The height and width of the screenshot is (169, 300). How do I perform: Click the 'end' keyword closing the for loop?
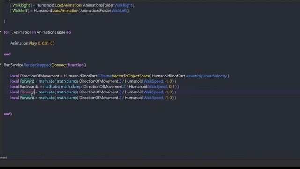[7, 54]
